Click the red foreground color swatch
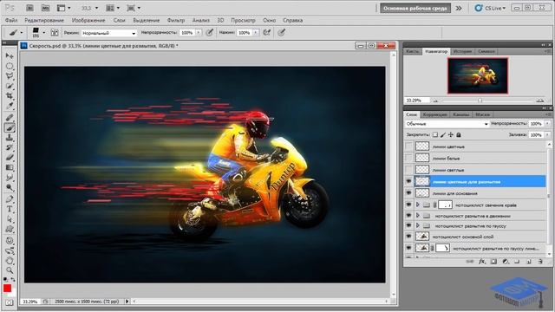 point(7,289)
